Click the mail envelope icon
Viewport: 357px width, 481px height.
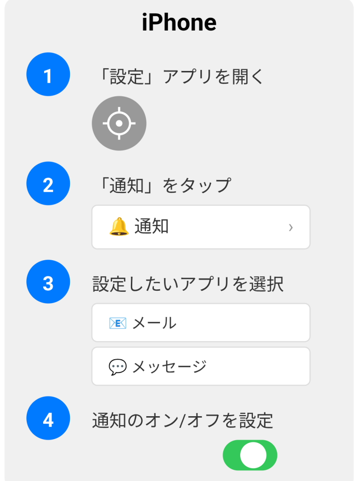117,323
